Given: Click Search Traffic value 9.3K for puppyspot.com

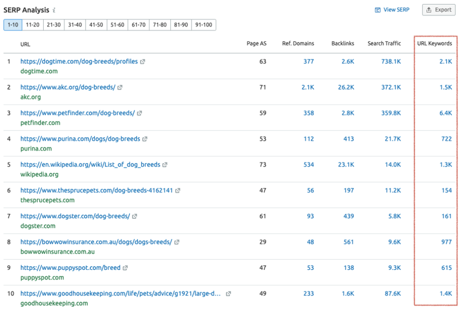Looking at the screenshot, I should pyautogui.click(x=394, y=268).
